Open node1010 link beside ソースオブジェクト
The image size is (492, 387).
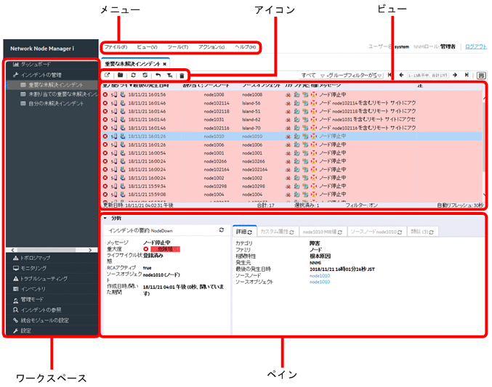tap(320, 282)
